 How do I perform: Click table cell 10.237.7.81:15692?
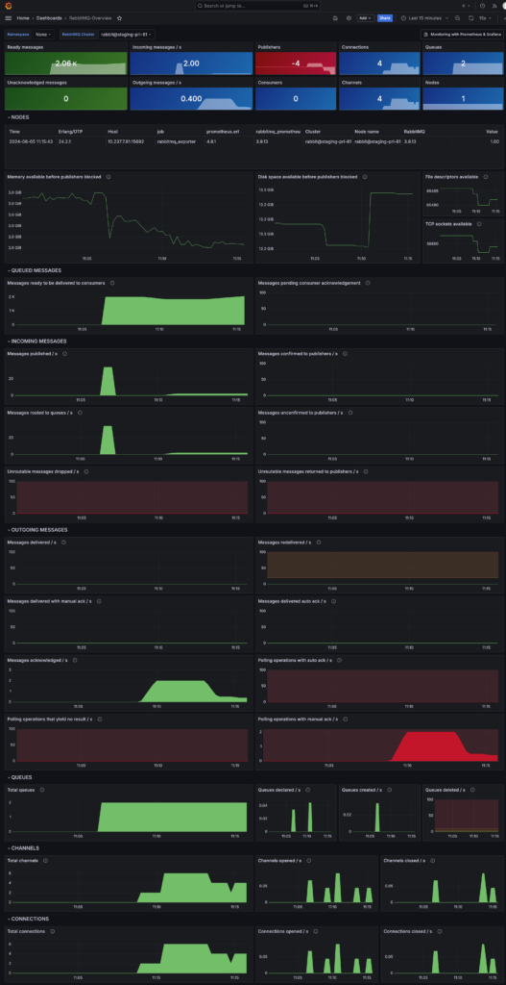click(x=126, y=142)
